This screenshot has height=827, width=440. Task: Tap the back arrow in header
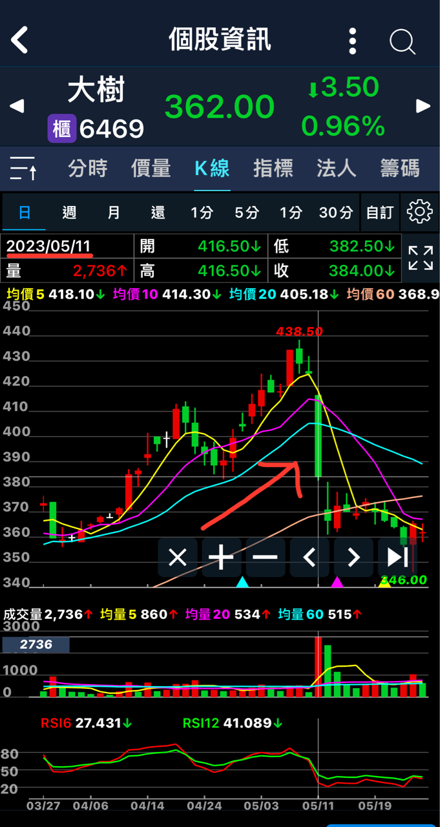20,40
